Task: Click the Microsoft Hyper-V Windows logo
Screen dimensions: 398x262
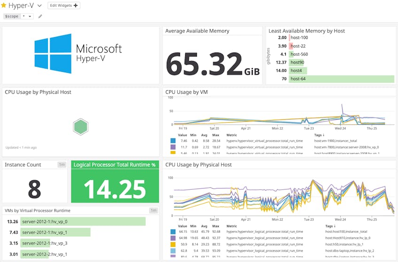Action: 53,54
